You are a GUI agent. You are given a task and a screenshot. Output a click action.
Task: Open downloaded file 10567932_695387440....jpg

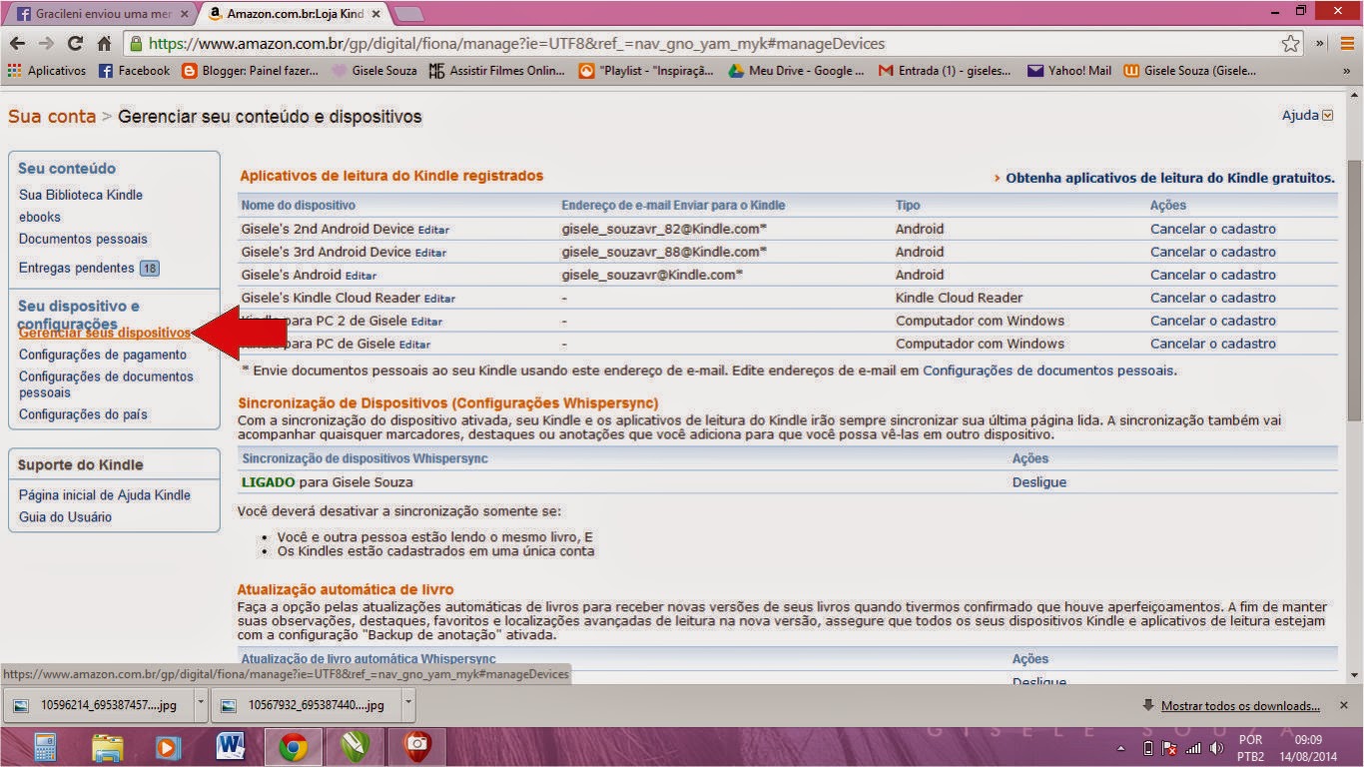tap(307, 704)
